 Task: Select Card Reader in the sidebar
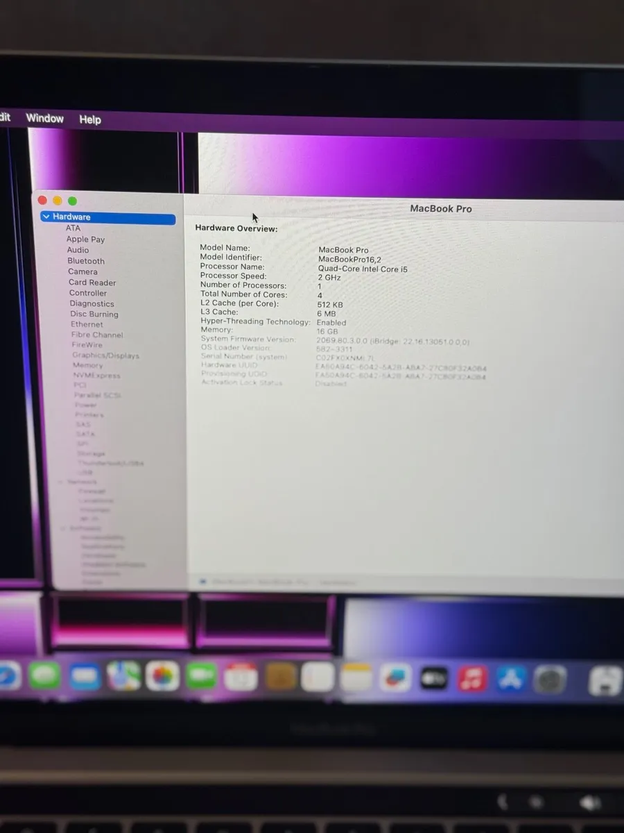pyautogui.click(x=92, y=283)
